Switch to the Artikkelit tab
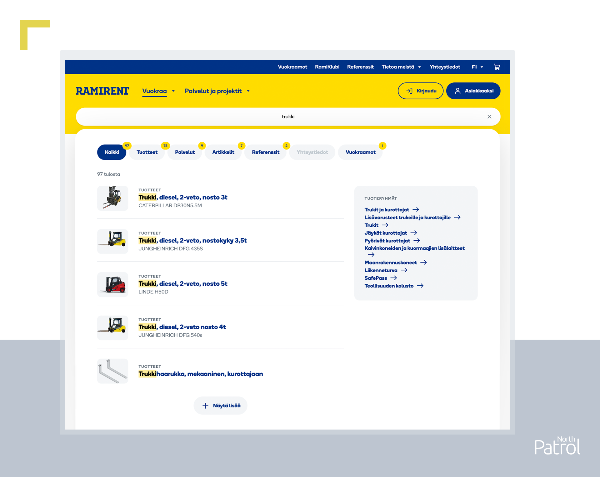Image resolution: width=600 pixels, height=477 pixels. (223, 152)
